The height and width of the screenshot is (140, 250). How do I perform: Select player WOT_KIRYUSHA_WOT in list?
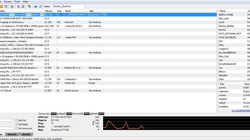234,34
